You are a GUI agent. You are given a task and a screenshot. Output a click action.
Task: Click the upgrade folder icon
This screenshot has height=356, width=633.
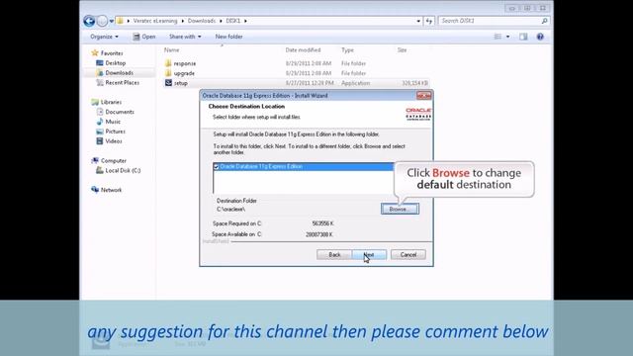(168, 73)
